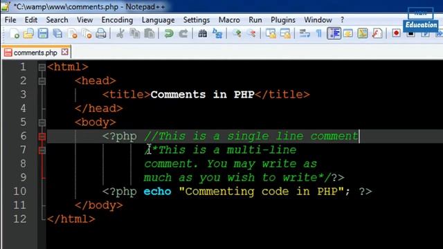
Task: Undo last edit with the green arrow
Action: tap(169, 34)
